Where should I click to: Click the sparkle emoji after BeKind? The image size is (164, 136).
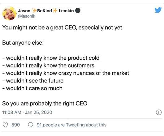[x=55, y=10]
